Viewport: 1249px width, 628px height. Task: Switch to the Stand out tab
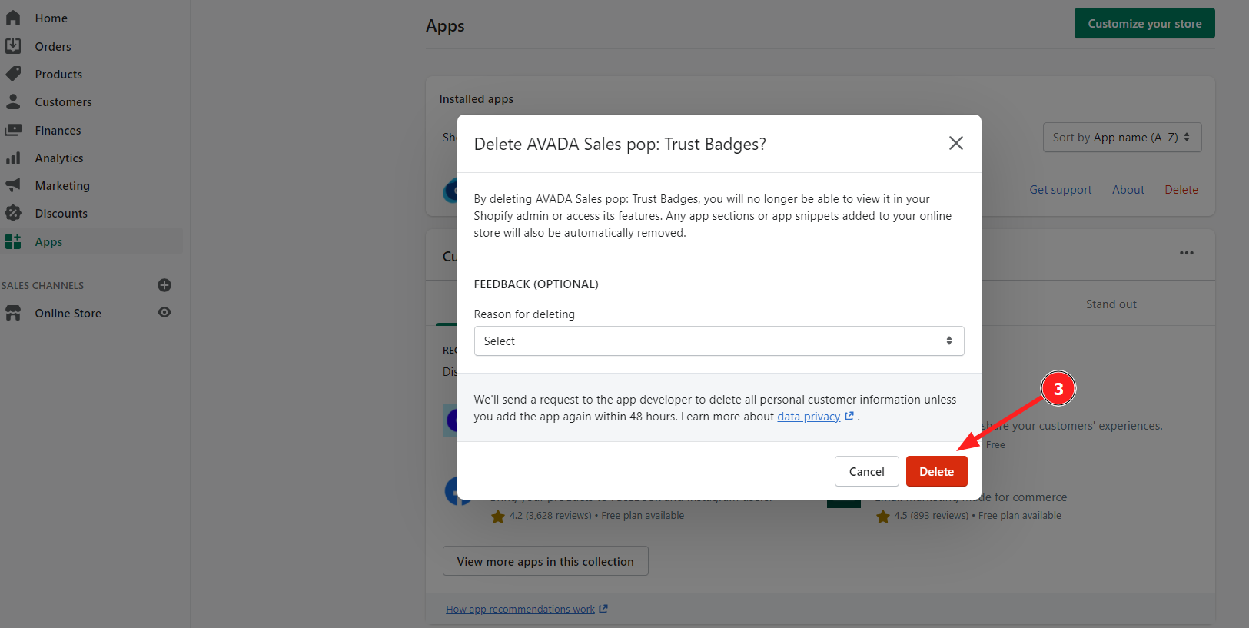pyautogui.click(x=1111, y=304)
